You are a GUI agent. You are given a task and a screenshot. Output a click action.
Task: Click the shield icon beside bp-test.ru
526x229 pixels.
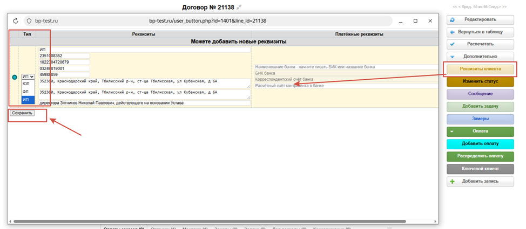click(29, 21)
